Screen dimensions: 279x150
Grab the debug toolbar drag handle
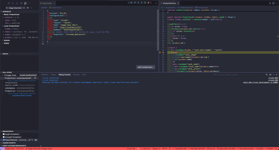(129, 3)
